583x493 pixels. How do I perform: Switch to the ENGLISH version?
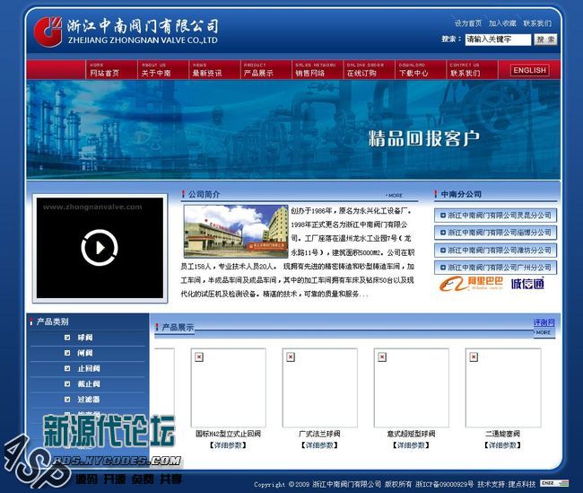coord(529,70)
